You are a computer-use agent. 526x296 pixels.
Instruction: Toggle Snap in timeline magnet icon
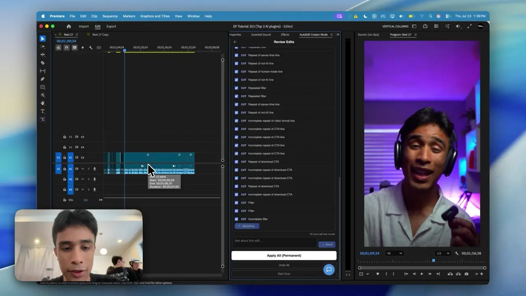[67, 48]
